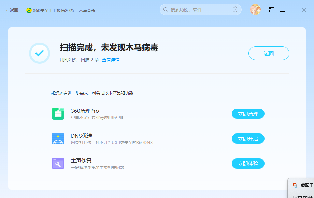
Task: Click the skin/layout icon beside avatar
Action: tap(272, 10)
